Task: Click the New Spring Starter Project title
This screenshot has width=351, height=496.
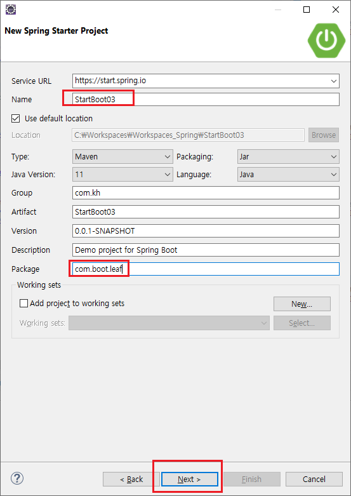Action: [56, 30]
